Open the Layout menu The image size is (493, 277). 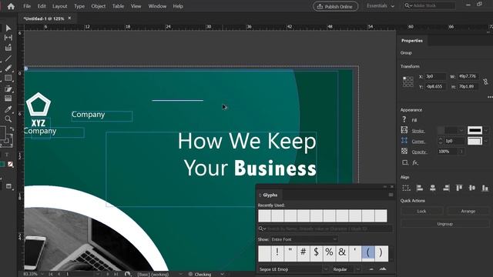(60, 6)
